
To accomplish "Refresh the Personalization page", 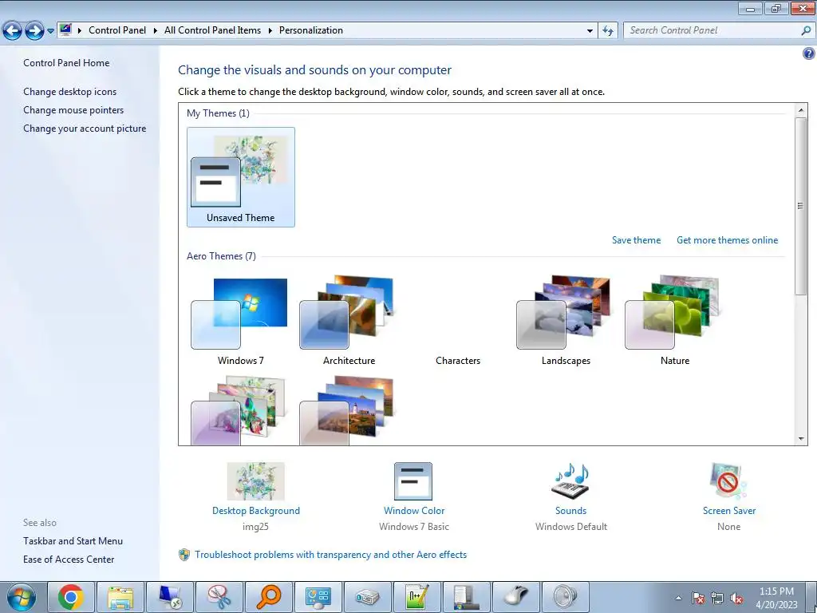I will point(607,30).
